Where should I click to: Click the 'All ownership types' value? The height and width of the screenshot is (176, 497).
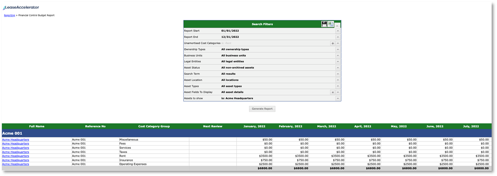235,50
